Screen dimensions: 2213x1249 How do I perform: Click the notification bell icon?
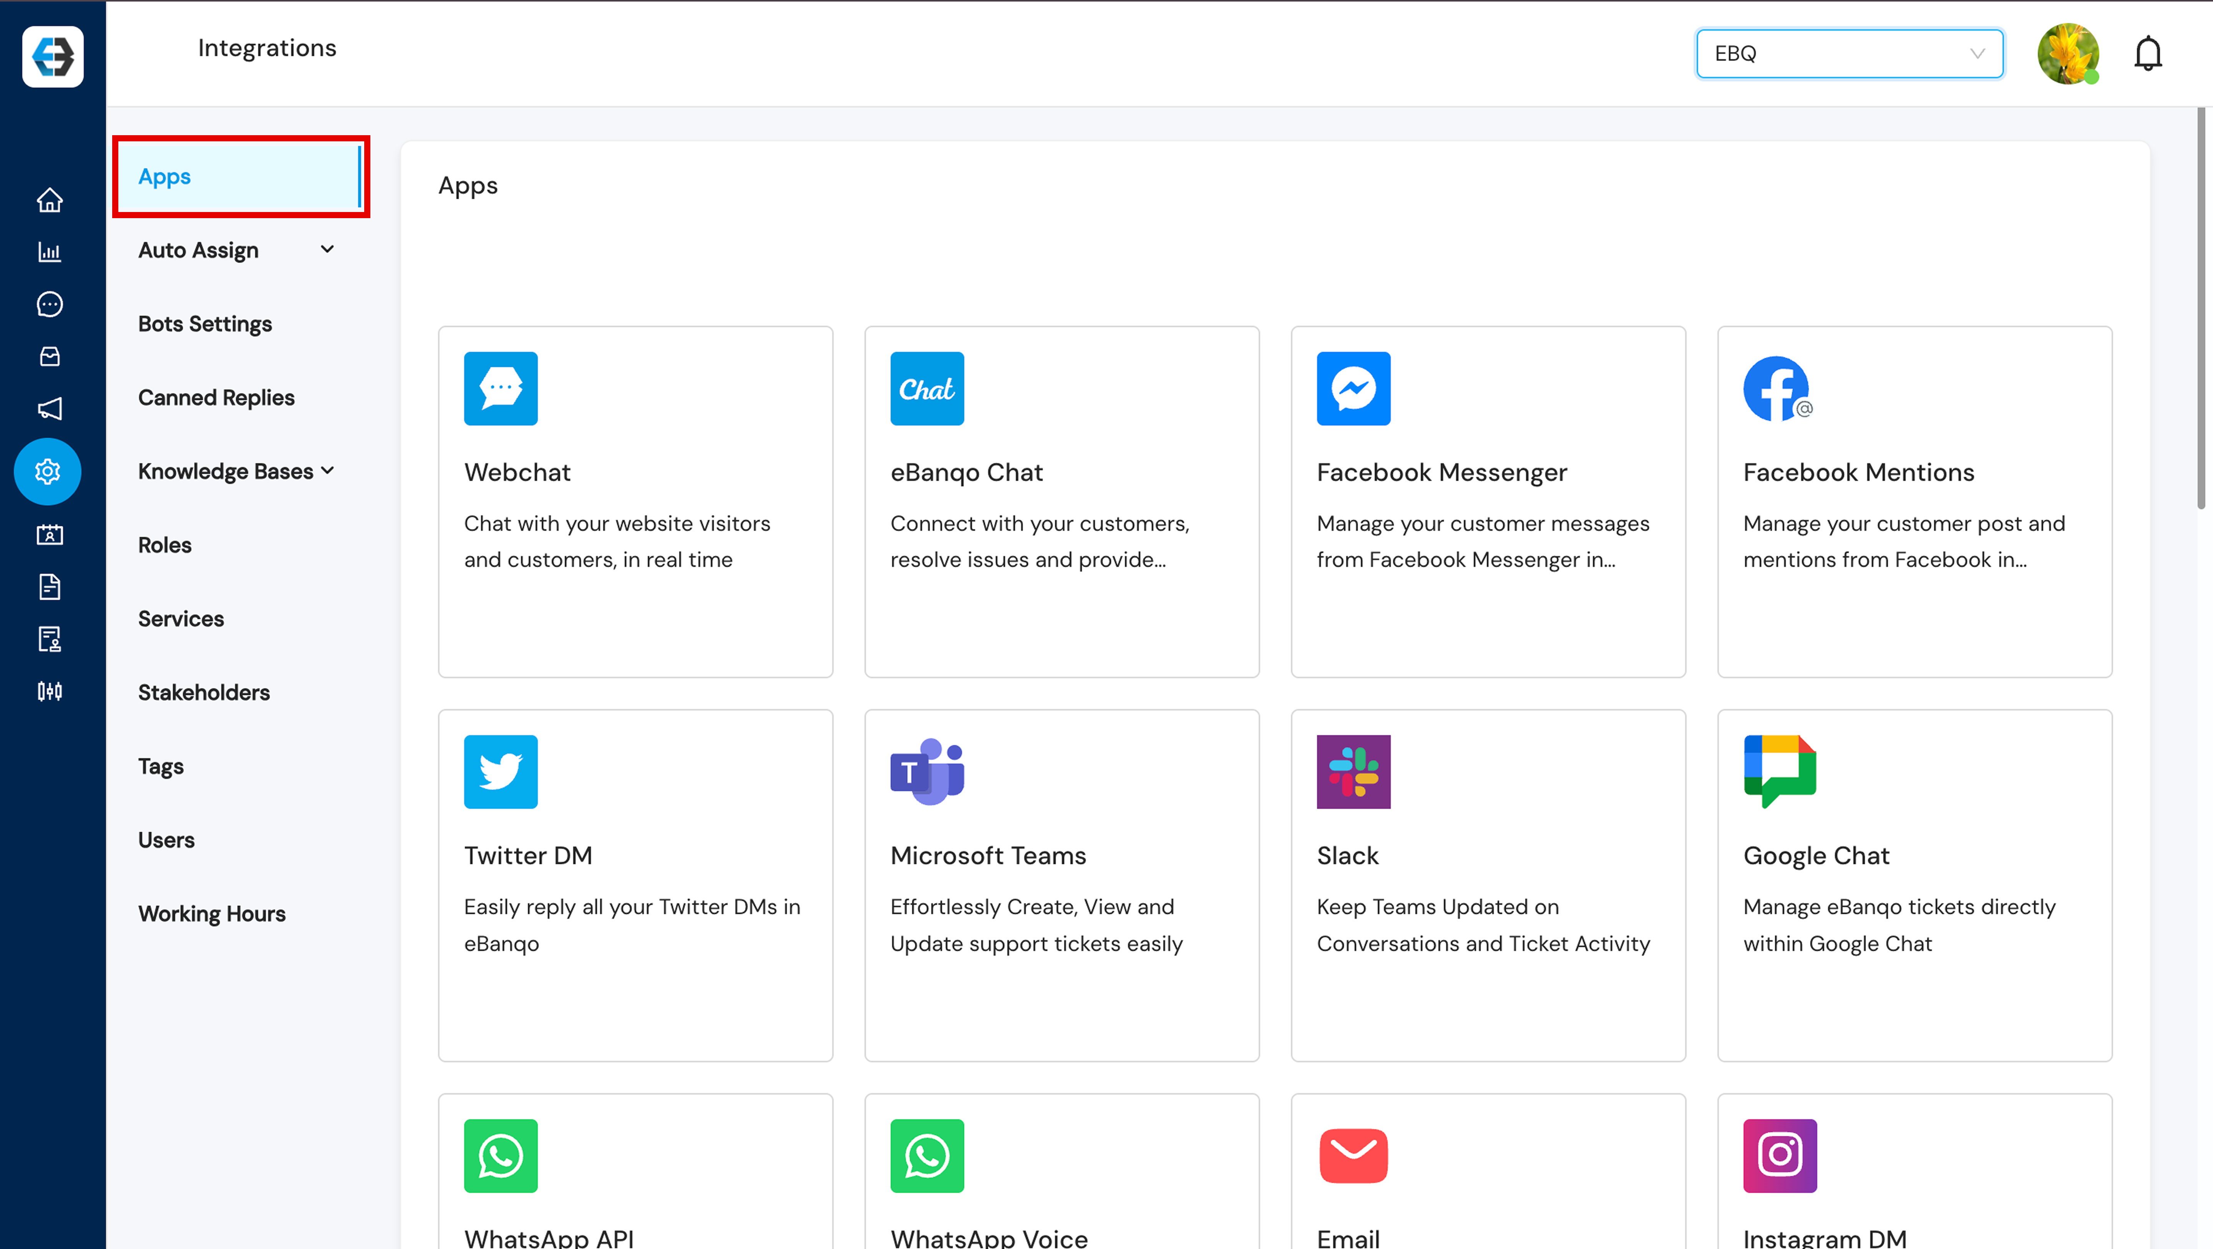tap(2147, 54)
